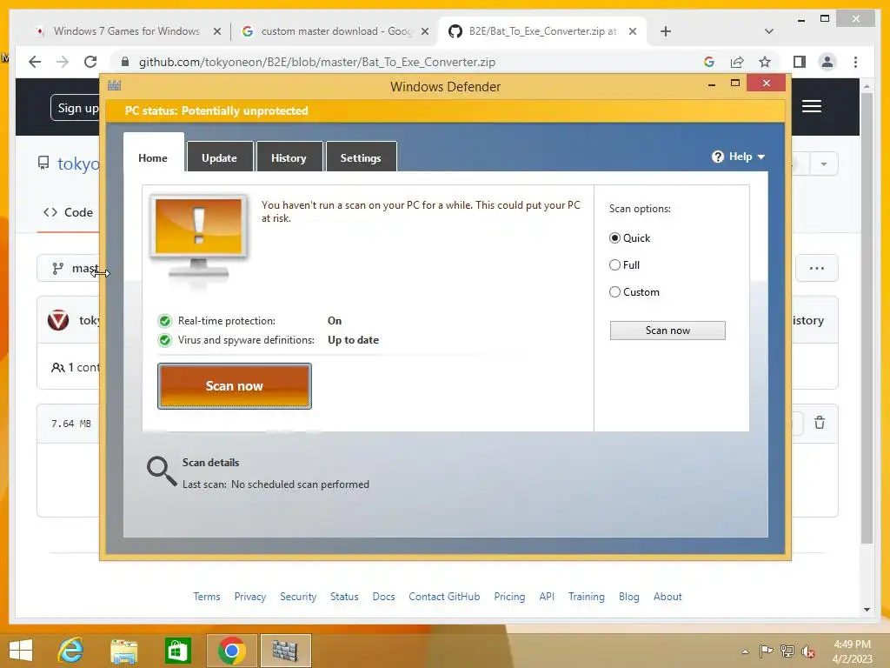Click the GitHub Sign up button
This screenshot has width=890, height=668.
pyautogui.click(x=76, y=108)
